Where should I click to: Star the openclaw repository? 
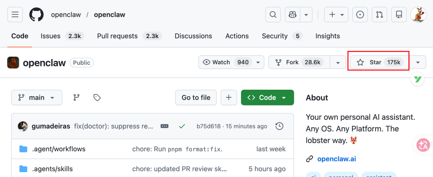[378, 62]
